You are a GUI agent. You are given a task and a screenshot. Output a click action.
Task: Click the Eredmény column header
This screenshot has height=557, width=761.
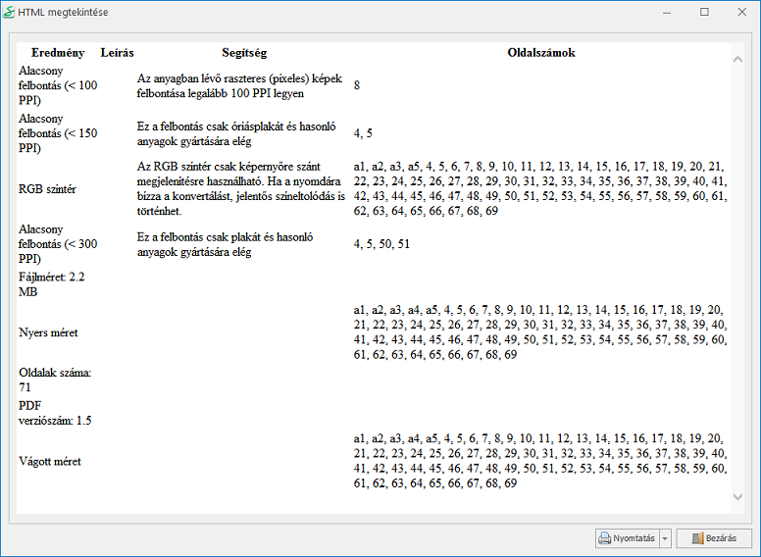click(58, 53)
